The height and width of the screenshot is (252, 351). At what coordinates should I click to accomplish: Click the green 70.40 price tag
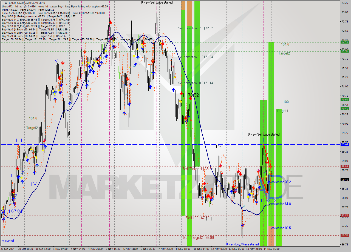coord(345,108)
